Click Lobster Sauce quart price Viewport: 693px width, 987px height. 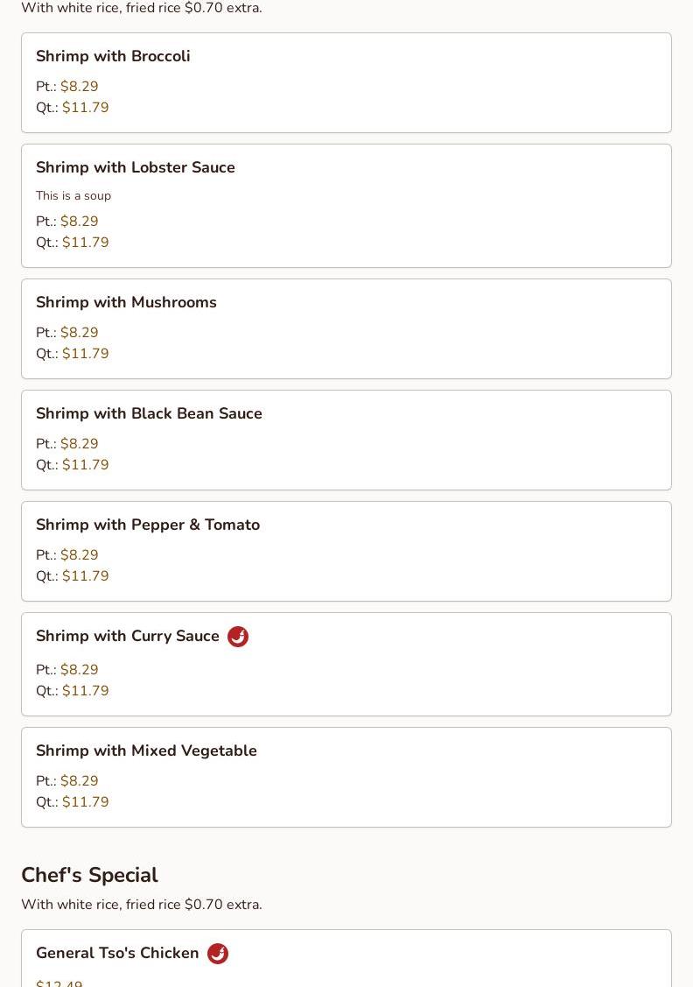tap(85, 243)
